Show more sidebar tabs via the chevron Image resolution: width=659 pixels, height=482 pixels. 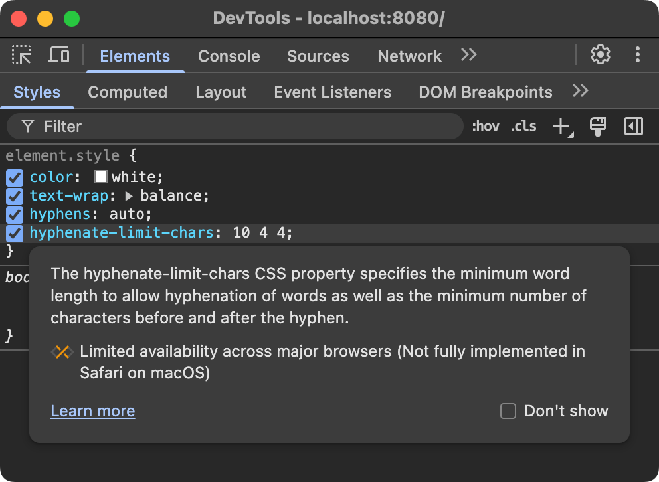579,92
